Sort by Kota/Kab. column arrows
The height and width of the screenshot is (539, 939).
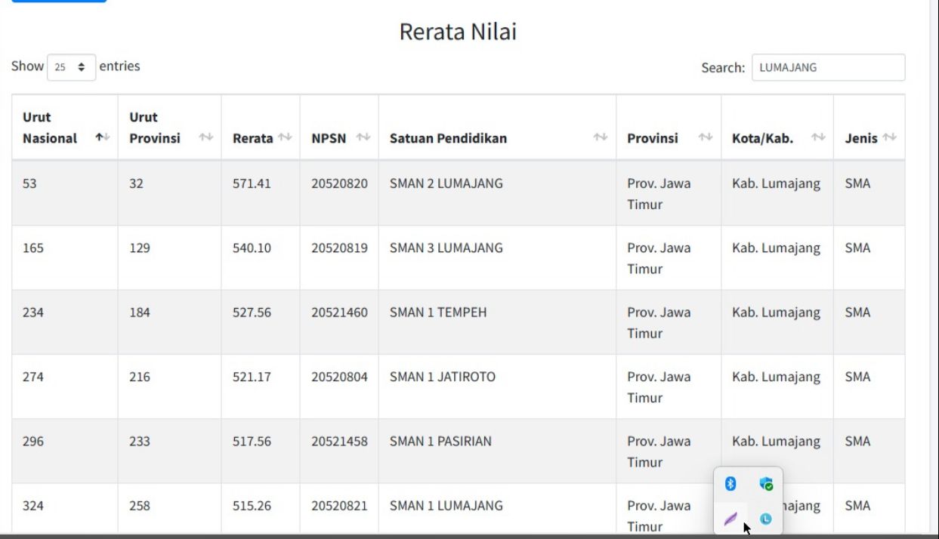817,137
